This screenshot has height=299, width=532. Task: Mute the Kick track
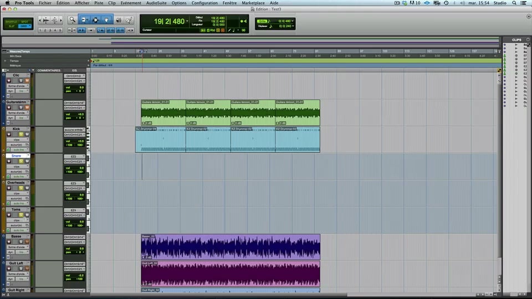coord(27,135)
